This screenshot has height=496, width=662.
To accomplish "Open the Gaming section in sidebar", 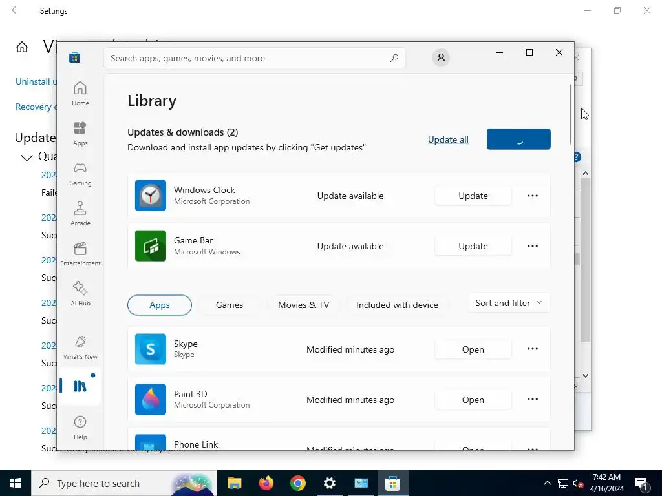I will [x=80, y=174].
